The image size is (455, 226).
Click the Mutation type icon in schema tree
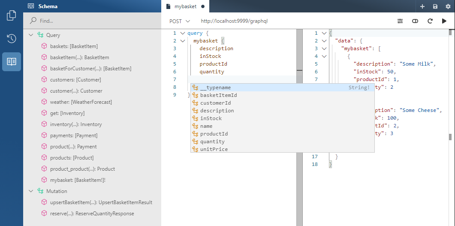coord(40,191)
